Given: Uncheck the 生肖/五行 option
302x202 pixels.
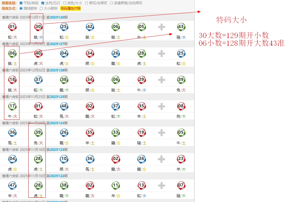Looking at the screenshot, I should click(x=43, y=3).
